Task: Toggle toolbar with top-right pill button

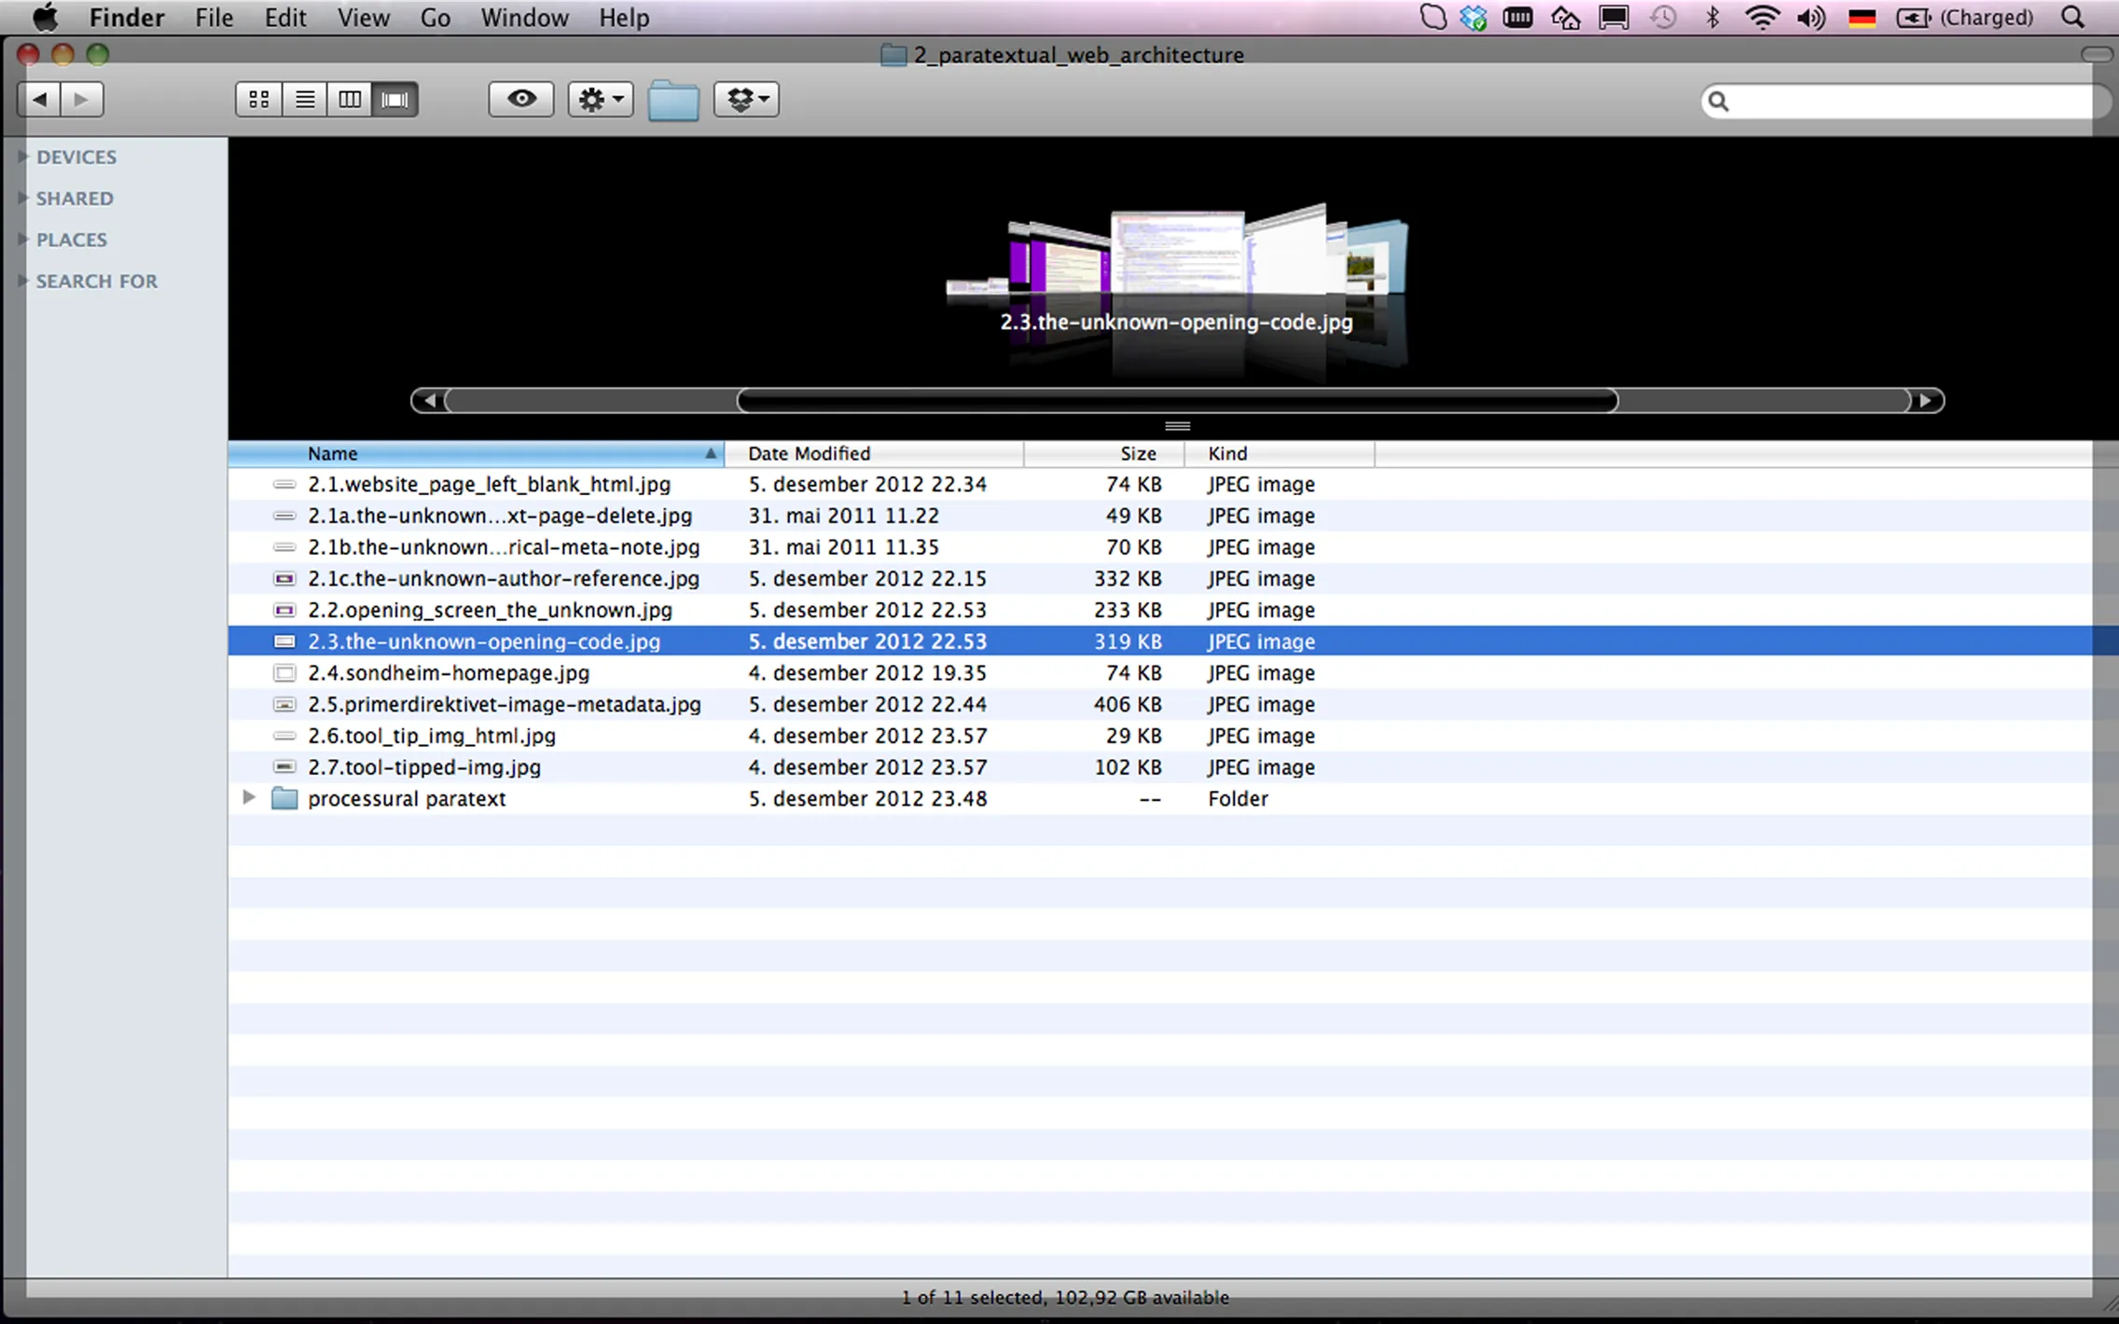Action: click(x=2096, y=54)
